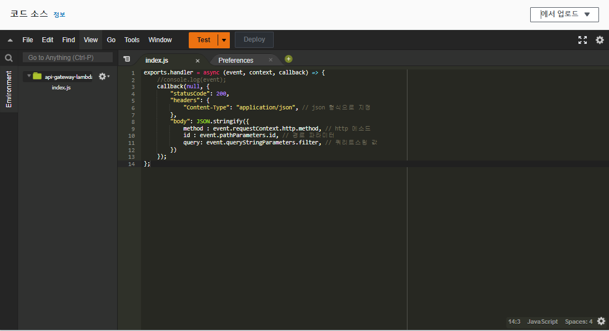Open a new tab with the green plus icon
This screenshot has width=609, height=331.
(x=288, y=58)
